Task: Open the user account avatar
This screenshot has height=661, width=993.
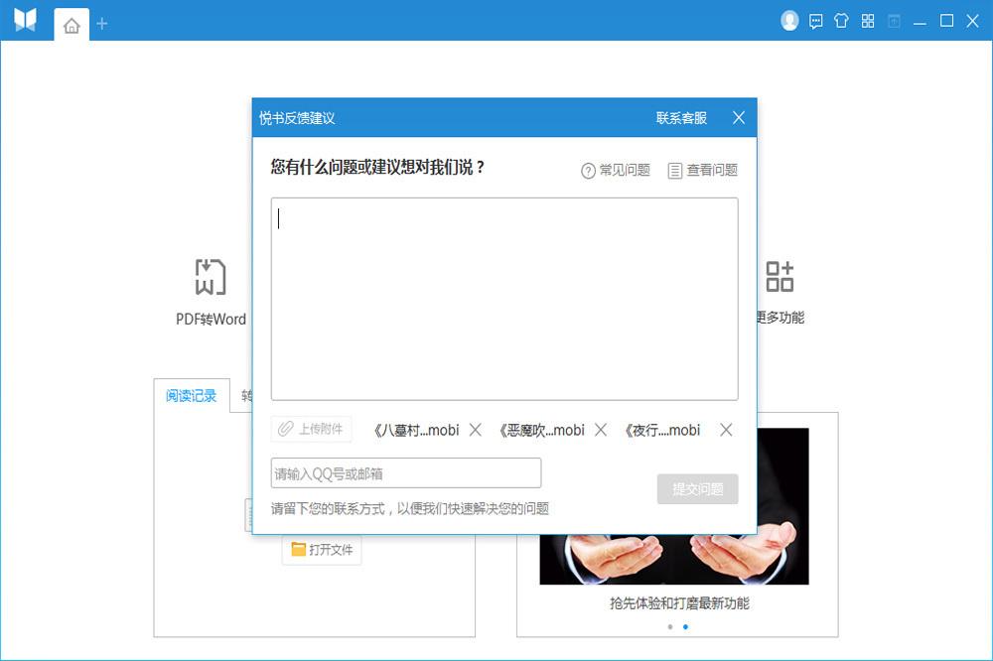Action: point(789,20)
